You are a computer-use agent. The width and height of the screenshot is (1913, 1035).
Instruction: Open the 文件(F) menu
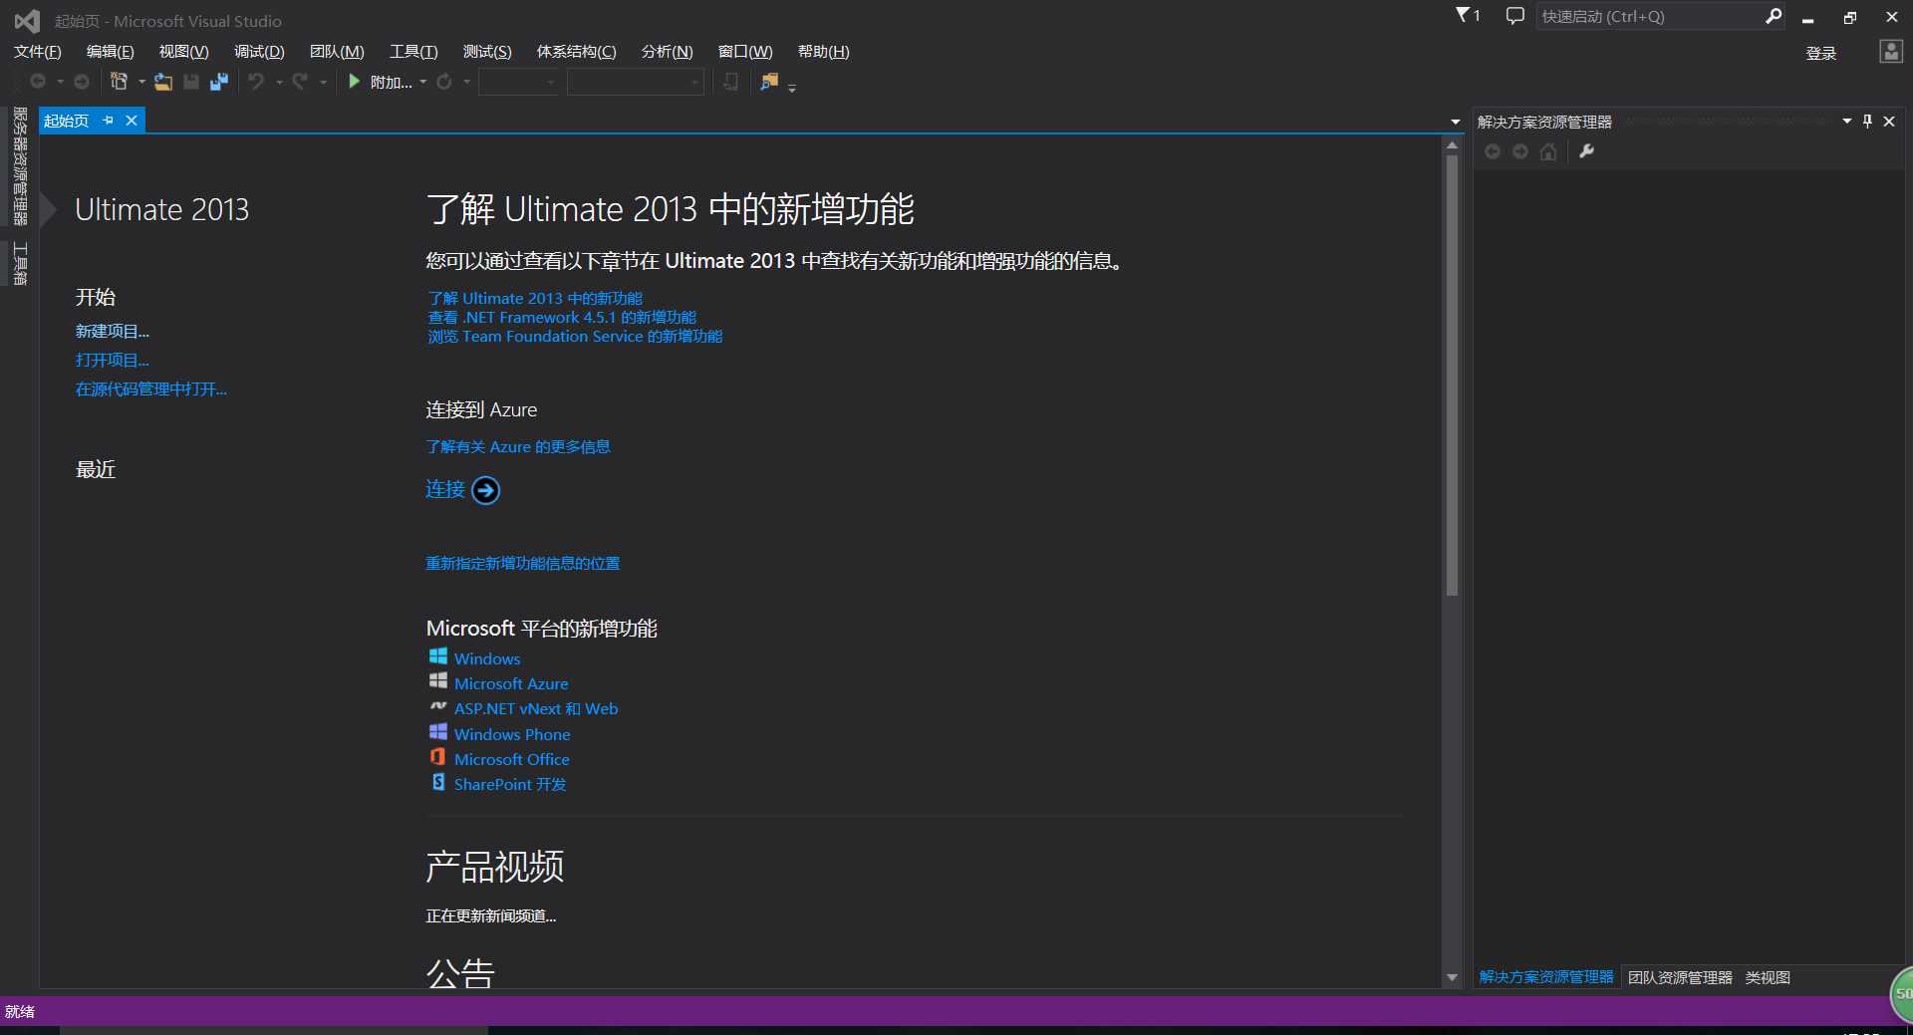38,52
